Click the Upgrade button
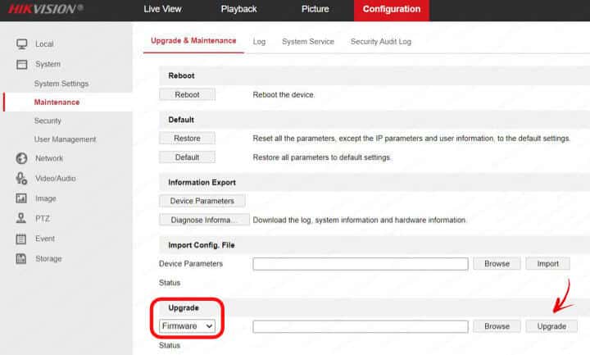590x355 pixels. click(x=551, y=326)
